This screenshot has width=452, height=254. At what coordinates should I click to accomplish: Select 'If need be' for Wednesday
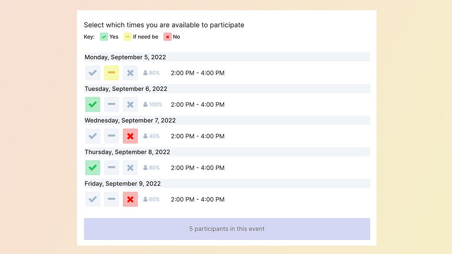click(111, 136)
